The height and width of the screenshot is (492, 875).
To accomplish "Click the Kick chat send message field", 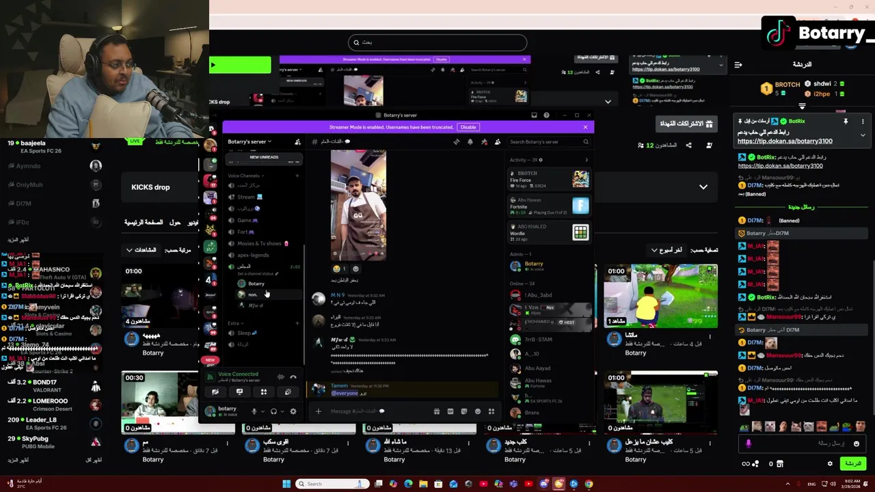I will click(x=803, y=443).
